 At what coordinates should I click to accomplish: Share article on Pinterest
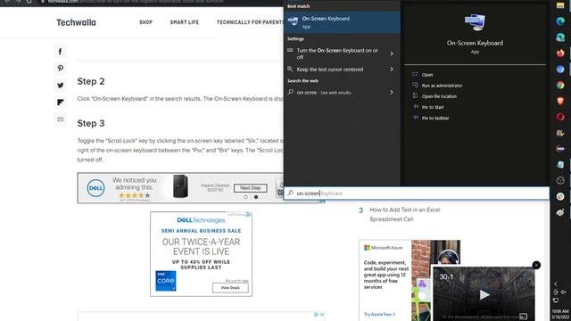click(x=61, y=68)
